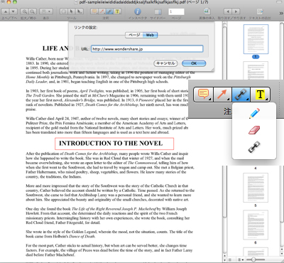Select the small yellow text highlight tool

tap(117, 11)
